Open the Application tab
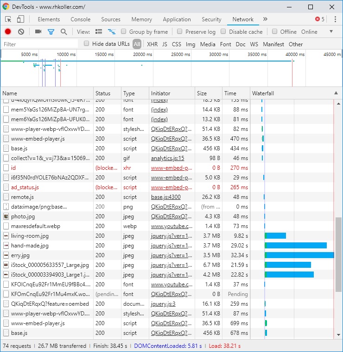Image resolution: width=343 pixels, height=352 pixels. [x=177, y=19]
